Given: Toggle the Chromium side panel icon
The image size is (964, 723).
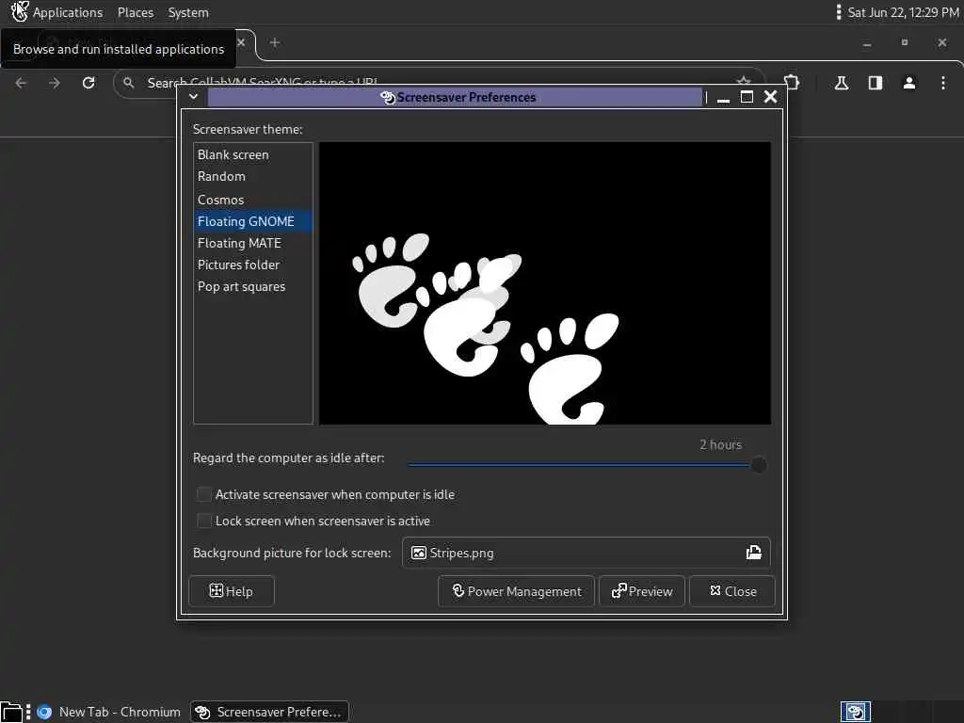Looking at the screenshot, I should 876,83.
